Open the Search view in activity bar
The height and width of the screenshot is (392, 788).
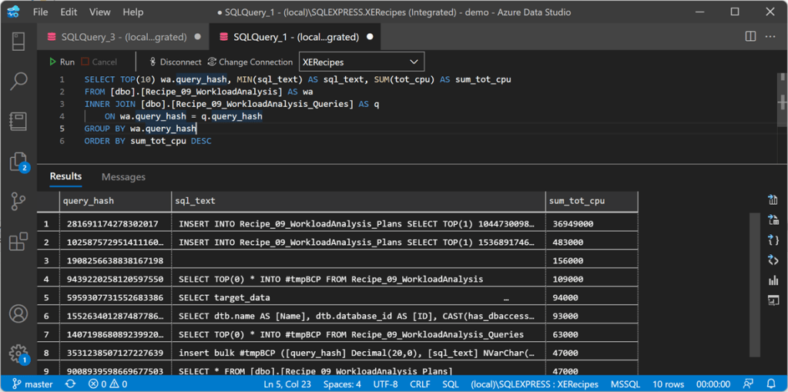(18, 81)
